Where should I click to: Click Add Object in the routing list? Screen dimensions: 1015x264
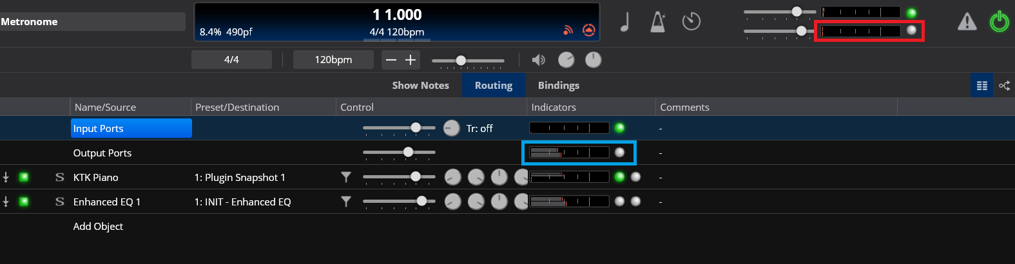pos(98,226)
